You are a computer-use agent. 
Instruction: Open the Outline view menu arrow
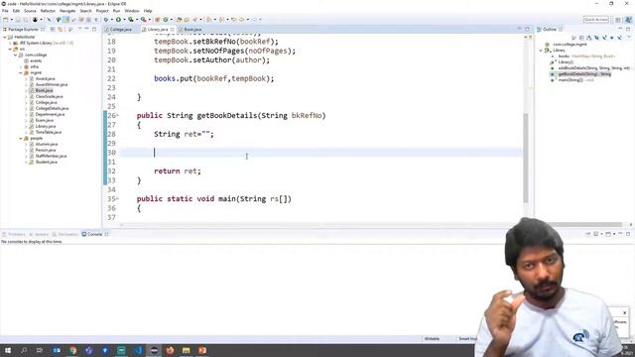[628, 38]
